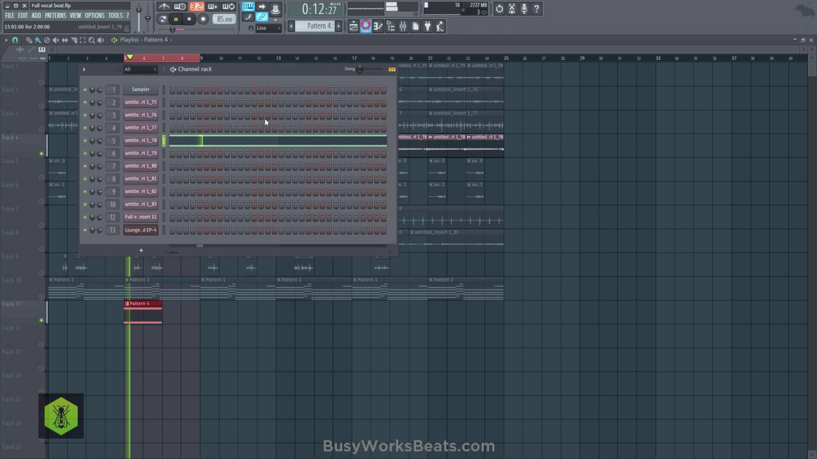The height and width of the screenshot is (459, 817).
Task: Mute the untitle..rt 1_78 channel LED
Action: pyautogui.click(x=85, y=140)
